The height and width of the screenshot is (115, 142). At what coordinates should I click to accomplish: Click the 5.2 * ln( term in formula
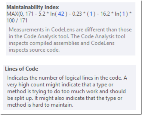pos(48,14)
